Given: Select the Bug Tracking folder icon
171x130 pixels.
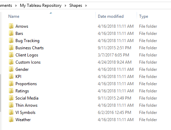Looking at the screenshot, I should [11, 40].
